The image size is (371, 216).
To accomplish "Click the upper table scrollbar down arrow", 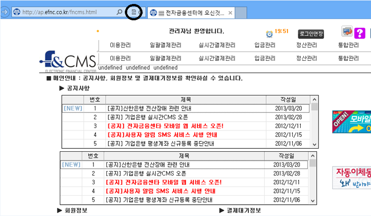I will [314, 144].
